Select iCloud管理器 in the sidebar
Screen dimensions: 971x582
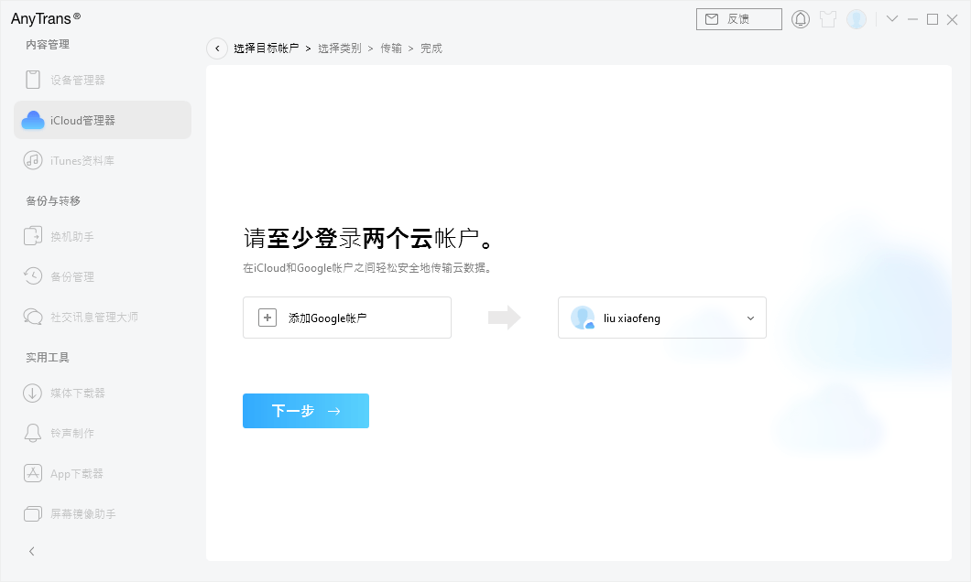[103, 120]
